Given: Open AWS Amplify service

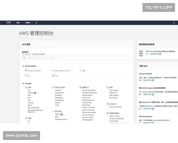Looking at the screenshot, I should [x=114, y=90].
